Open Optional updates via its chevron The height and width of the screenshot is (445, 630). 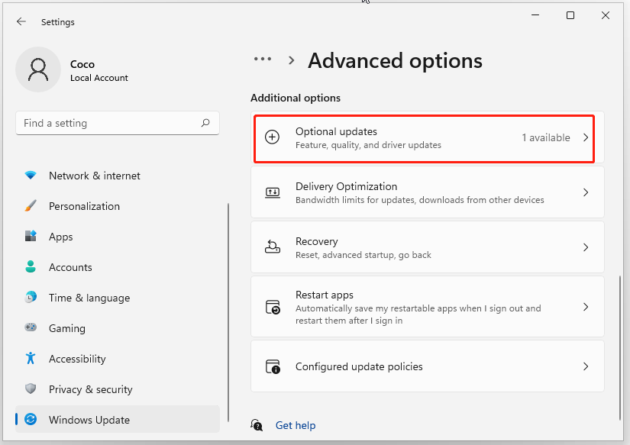tap(586, 137)
